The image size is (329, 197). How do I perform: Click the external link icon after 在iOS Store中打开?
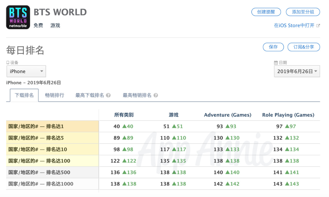(318, 25)
